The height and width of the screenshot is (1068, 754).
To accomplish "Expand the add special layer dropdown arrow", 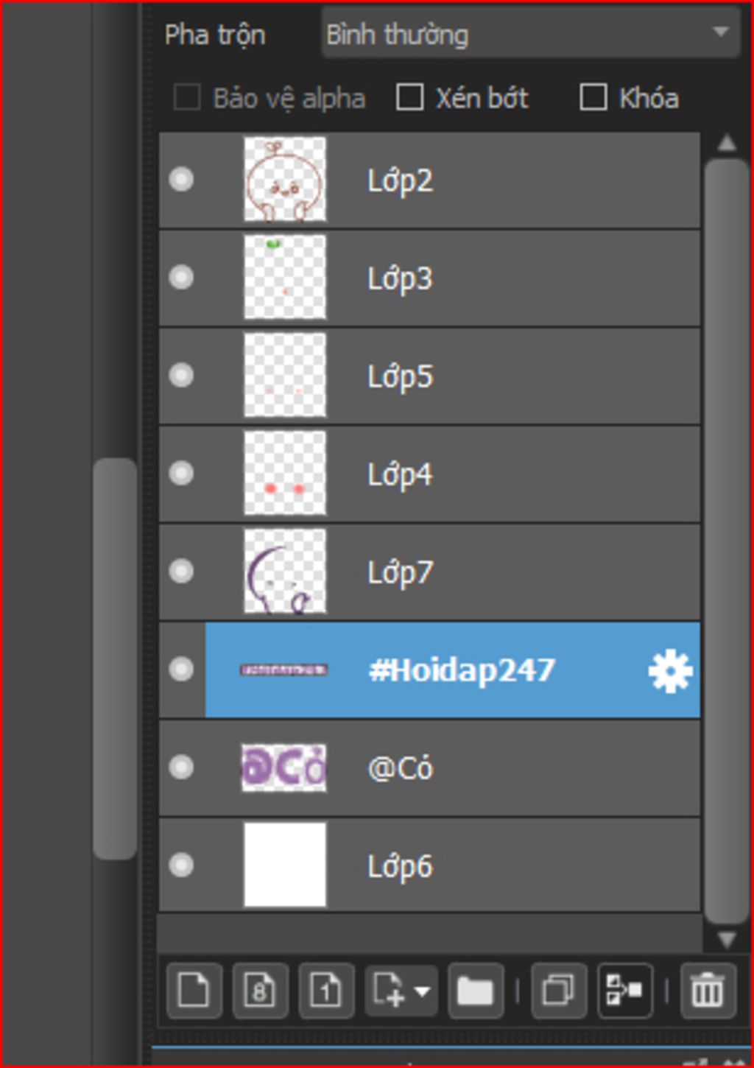I will pyautogui.click(x=422, y=991).
